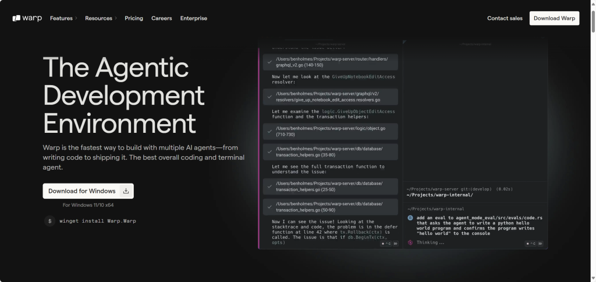Visit the Enterprise page
This screenshot has width=596, height=282.
[193, 18]
